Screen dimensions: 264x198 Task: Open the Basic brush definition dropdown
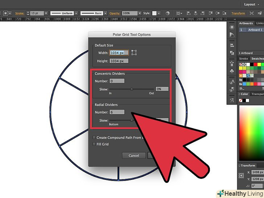pyautogui.click(x=106, y=13)
